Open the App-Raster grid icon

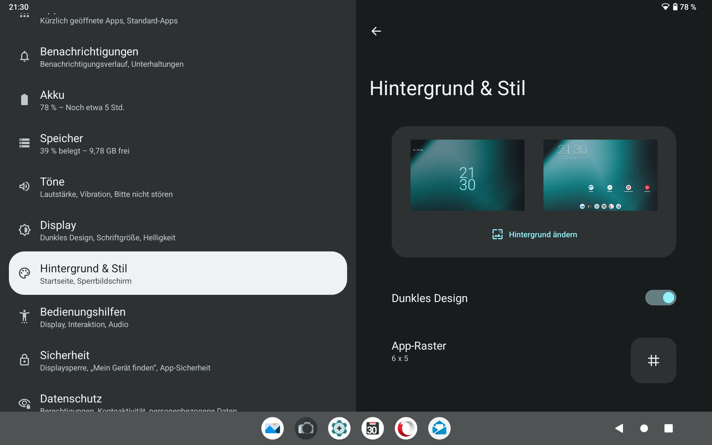click(653, 360)
